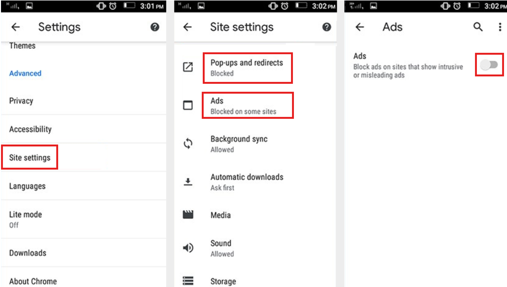The image size is (507, 287).
Task: Tap back arrow on Ads screen
Action: [x=360, y=27]
